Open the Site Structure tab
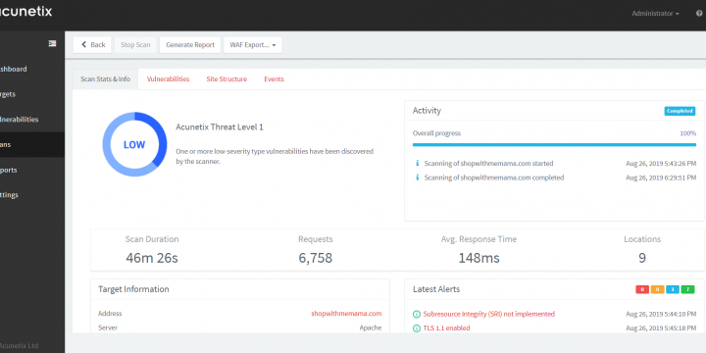 pyautogui.click(x=227, y=78)
